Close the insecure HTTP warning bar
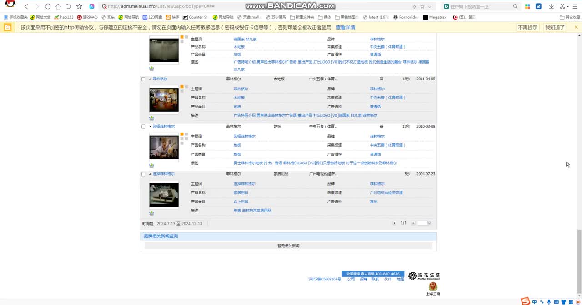 point(576,27)
